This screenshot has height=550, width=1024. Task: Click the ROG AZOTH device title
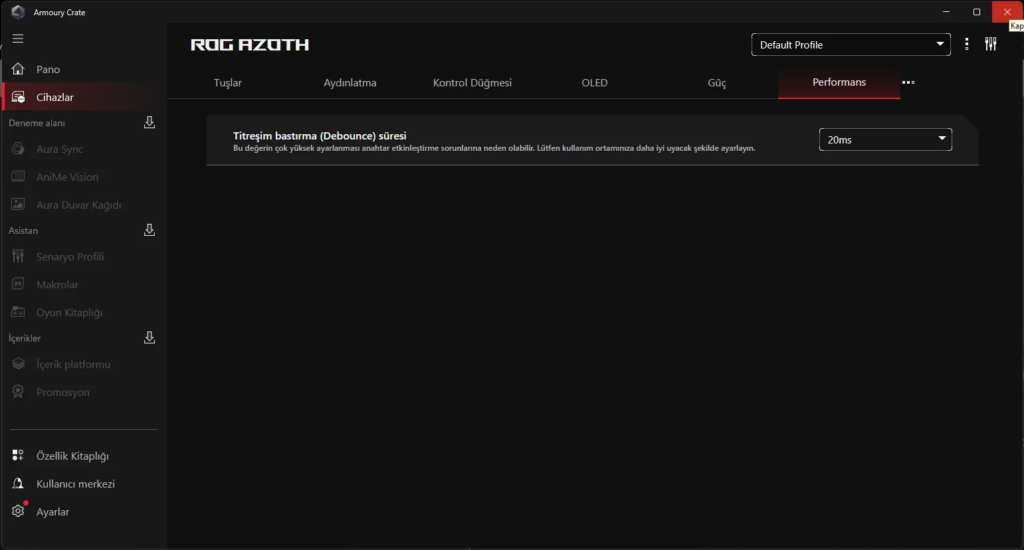point(250,45)
